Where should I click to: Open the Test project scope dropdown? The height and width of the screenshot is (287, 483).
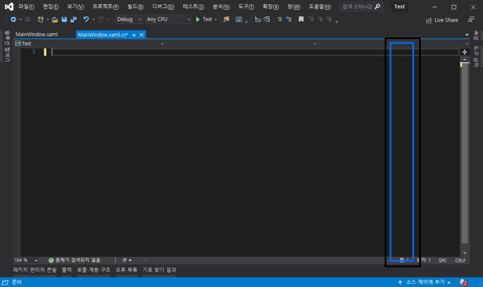(89, 44)
